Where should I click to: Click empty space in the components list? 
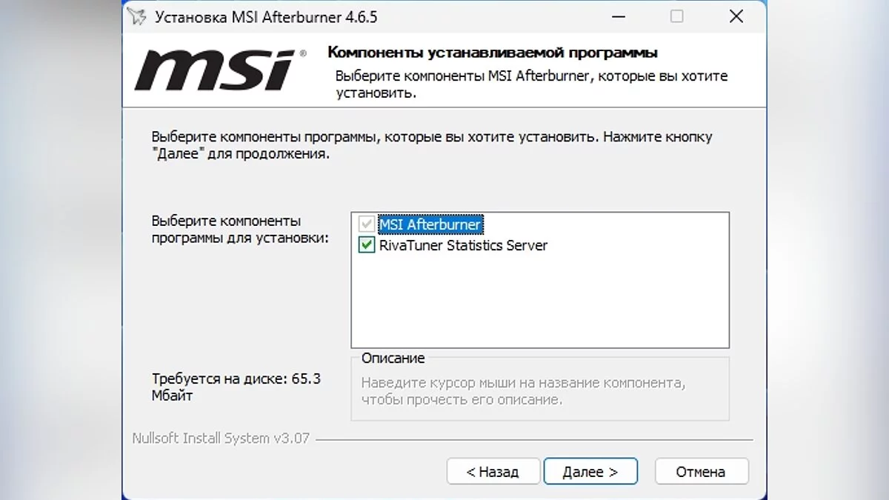point(539,304)
